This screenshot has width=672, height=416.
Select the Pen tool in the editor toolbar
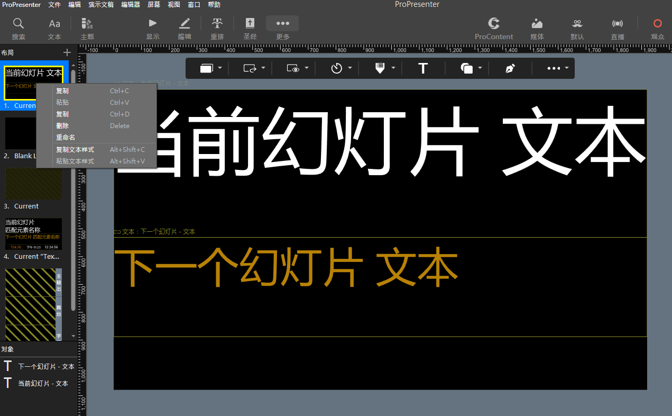click(509, 68)
